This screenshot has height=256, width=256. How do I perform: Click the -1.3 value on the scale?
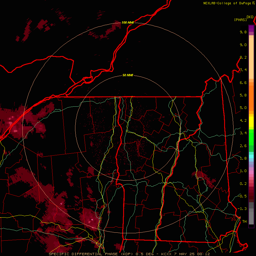(242, 209)
